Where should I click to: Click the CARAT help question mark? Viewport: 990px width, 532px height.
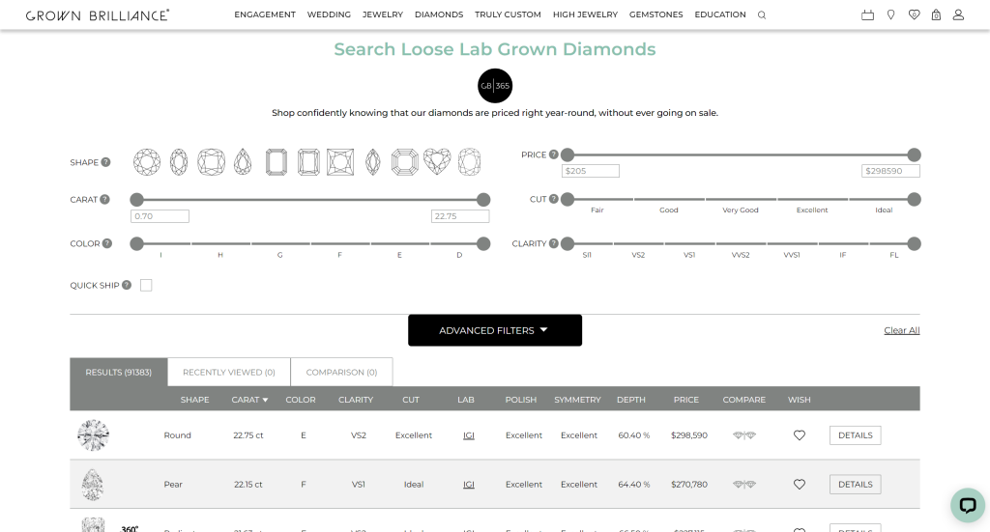coord(104,199)
